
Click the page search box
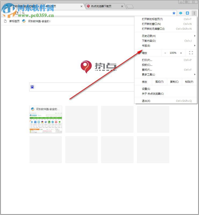coord(82,87)
